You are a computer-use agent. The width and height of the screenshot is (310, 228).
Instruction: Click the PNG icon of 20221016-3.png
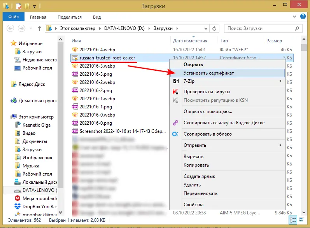click(x=75, y=74)
